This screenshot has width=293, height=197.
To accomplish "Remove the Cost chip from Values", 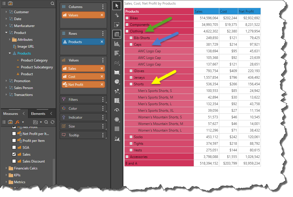I will tap(102, 77).
